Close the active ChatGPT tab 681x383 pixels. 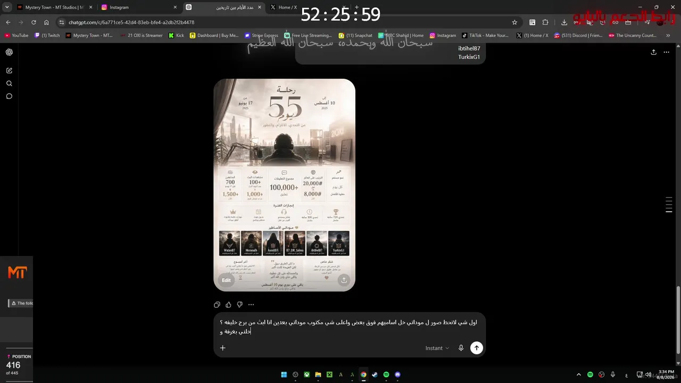(259, 7)
